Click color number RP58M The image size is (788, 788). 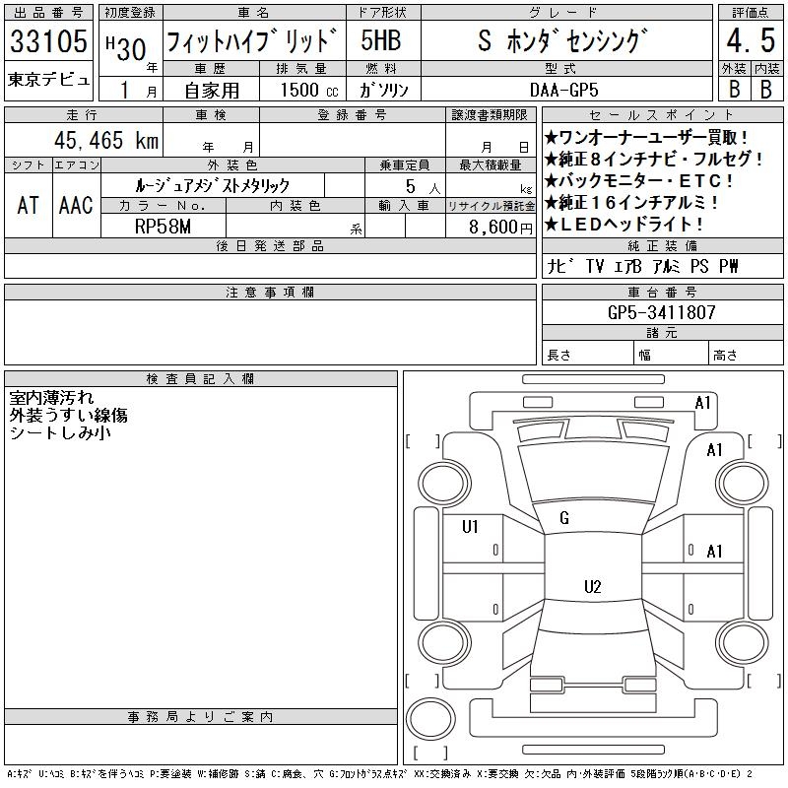[x=163, y=227]
